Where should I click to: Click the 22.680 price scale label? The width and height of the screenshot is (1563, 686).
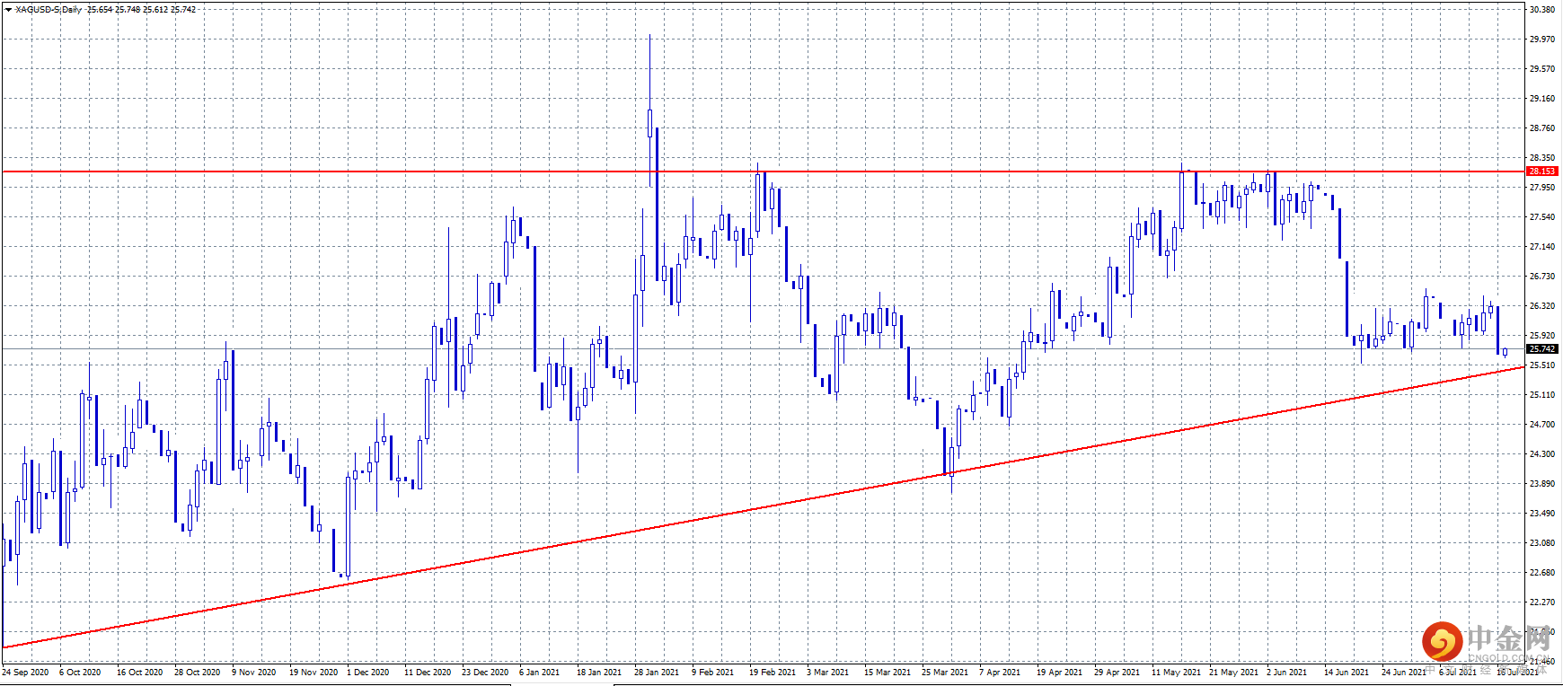point(1542,573)
